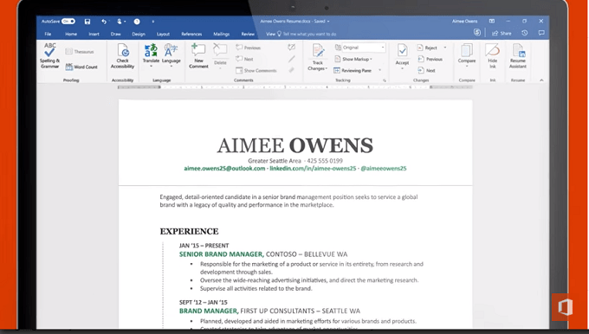
Task: Switch to the Draw tab
Action: pyautogui.click(x=116, y=34)
